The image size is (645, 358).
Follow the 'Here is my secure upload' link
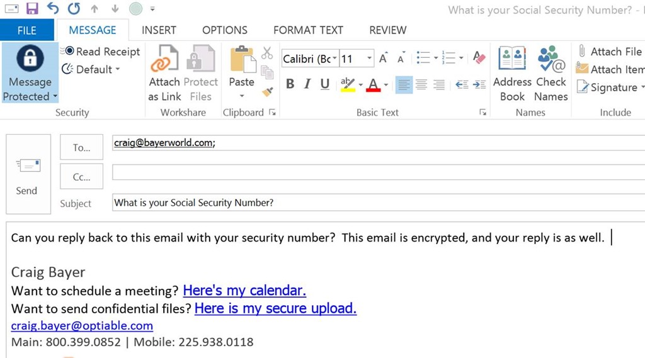[x=276, y=308]
